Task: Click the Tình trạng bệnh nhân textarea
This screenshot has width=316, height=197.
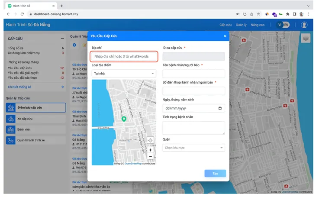Action: click(x=193, y=128)
